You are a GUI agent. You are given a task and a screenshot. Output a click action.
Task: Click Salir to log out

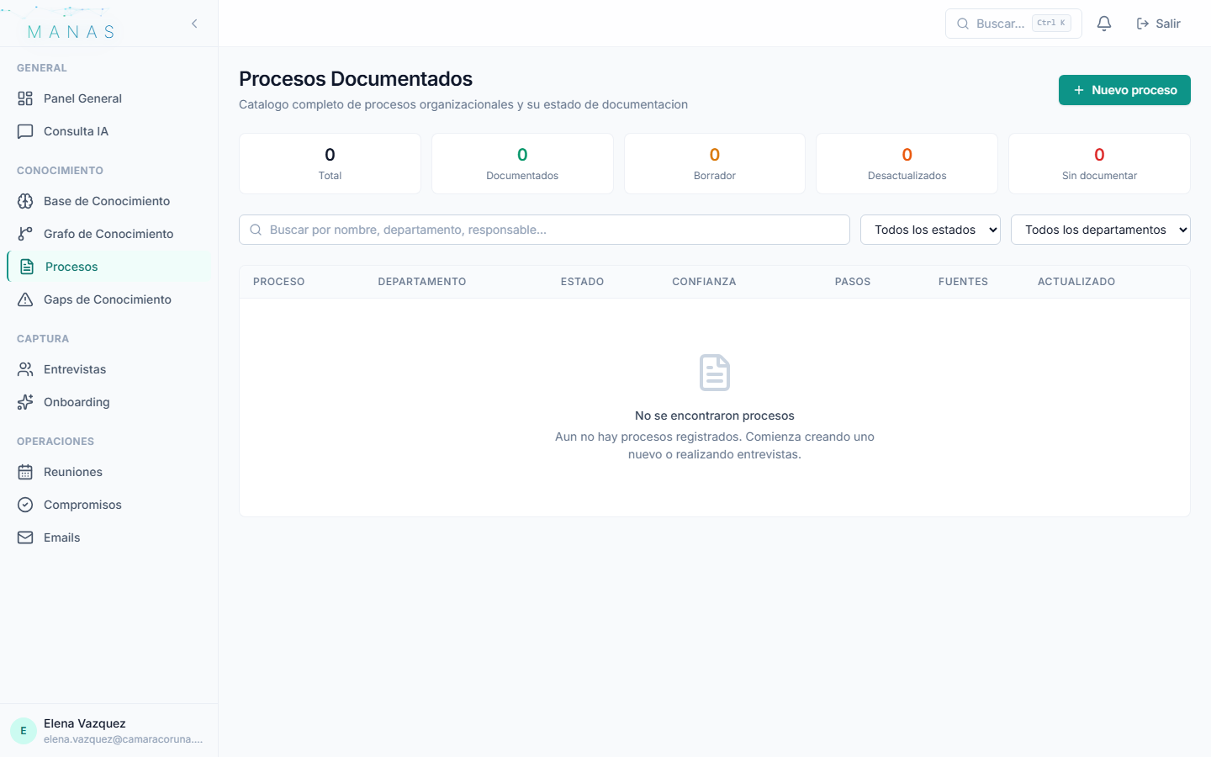[x=1158, y=24]
